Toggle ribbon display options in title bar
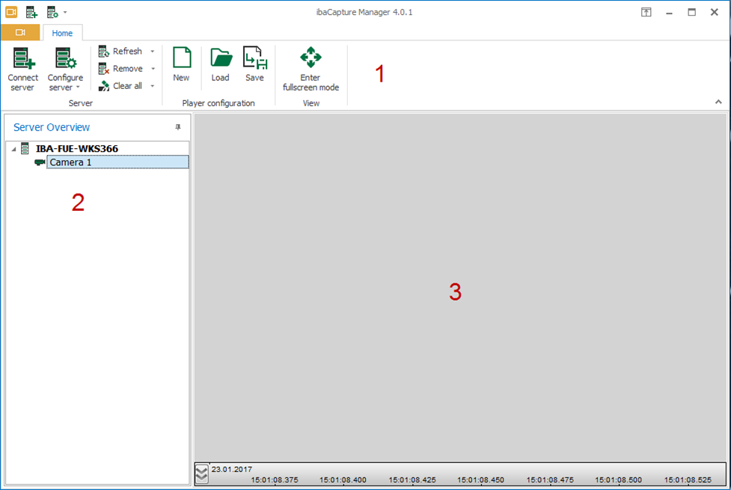 (646, 12)
